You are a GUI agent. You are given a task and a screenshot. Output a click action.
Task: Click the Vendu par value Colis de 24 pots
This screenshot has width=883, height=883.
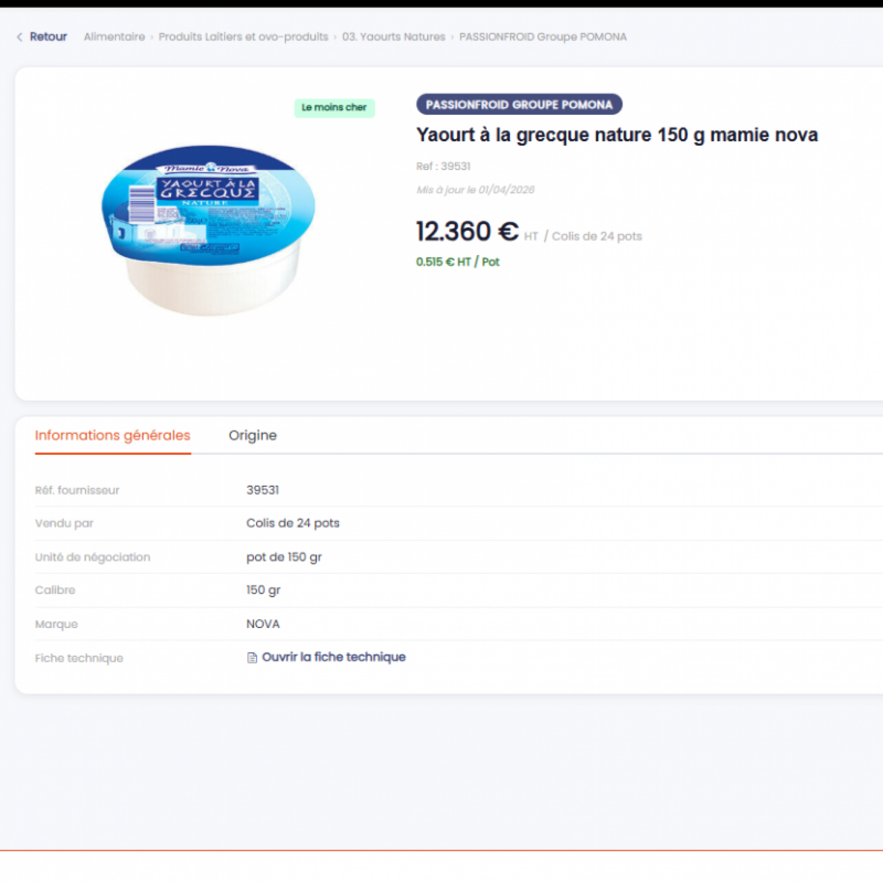293,523
